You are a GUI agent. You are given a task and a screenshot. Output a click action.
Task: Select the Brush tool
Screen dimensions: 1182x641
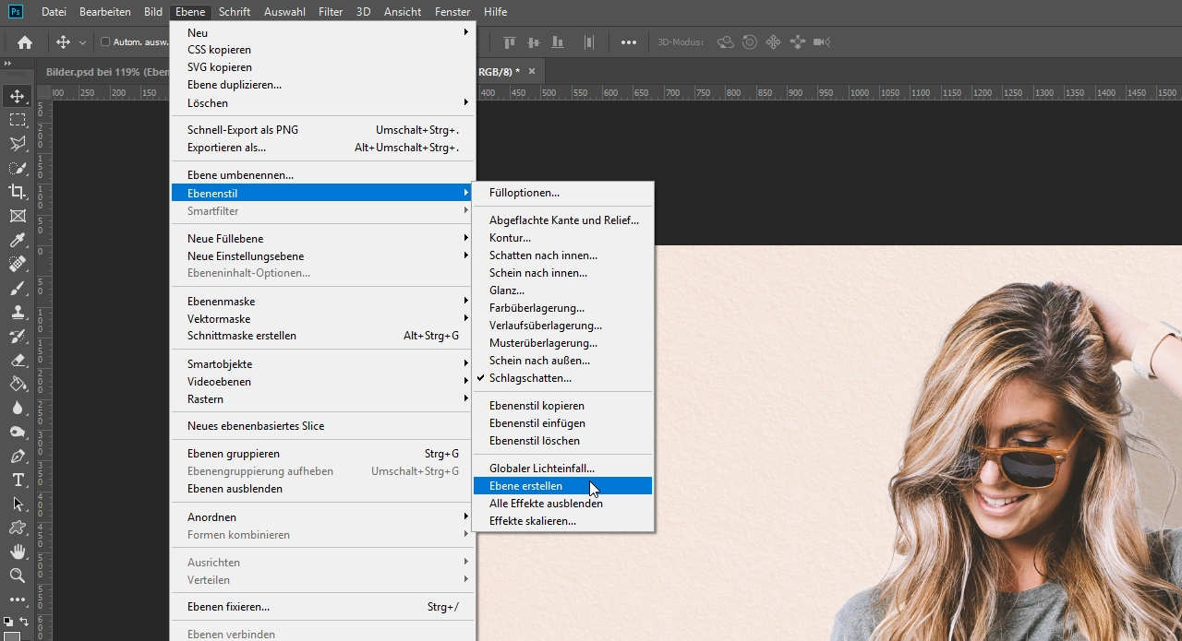(x=18, y=288)
